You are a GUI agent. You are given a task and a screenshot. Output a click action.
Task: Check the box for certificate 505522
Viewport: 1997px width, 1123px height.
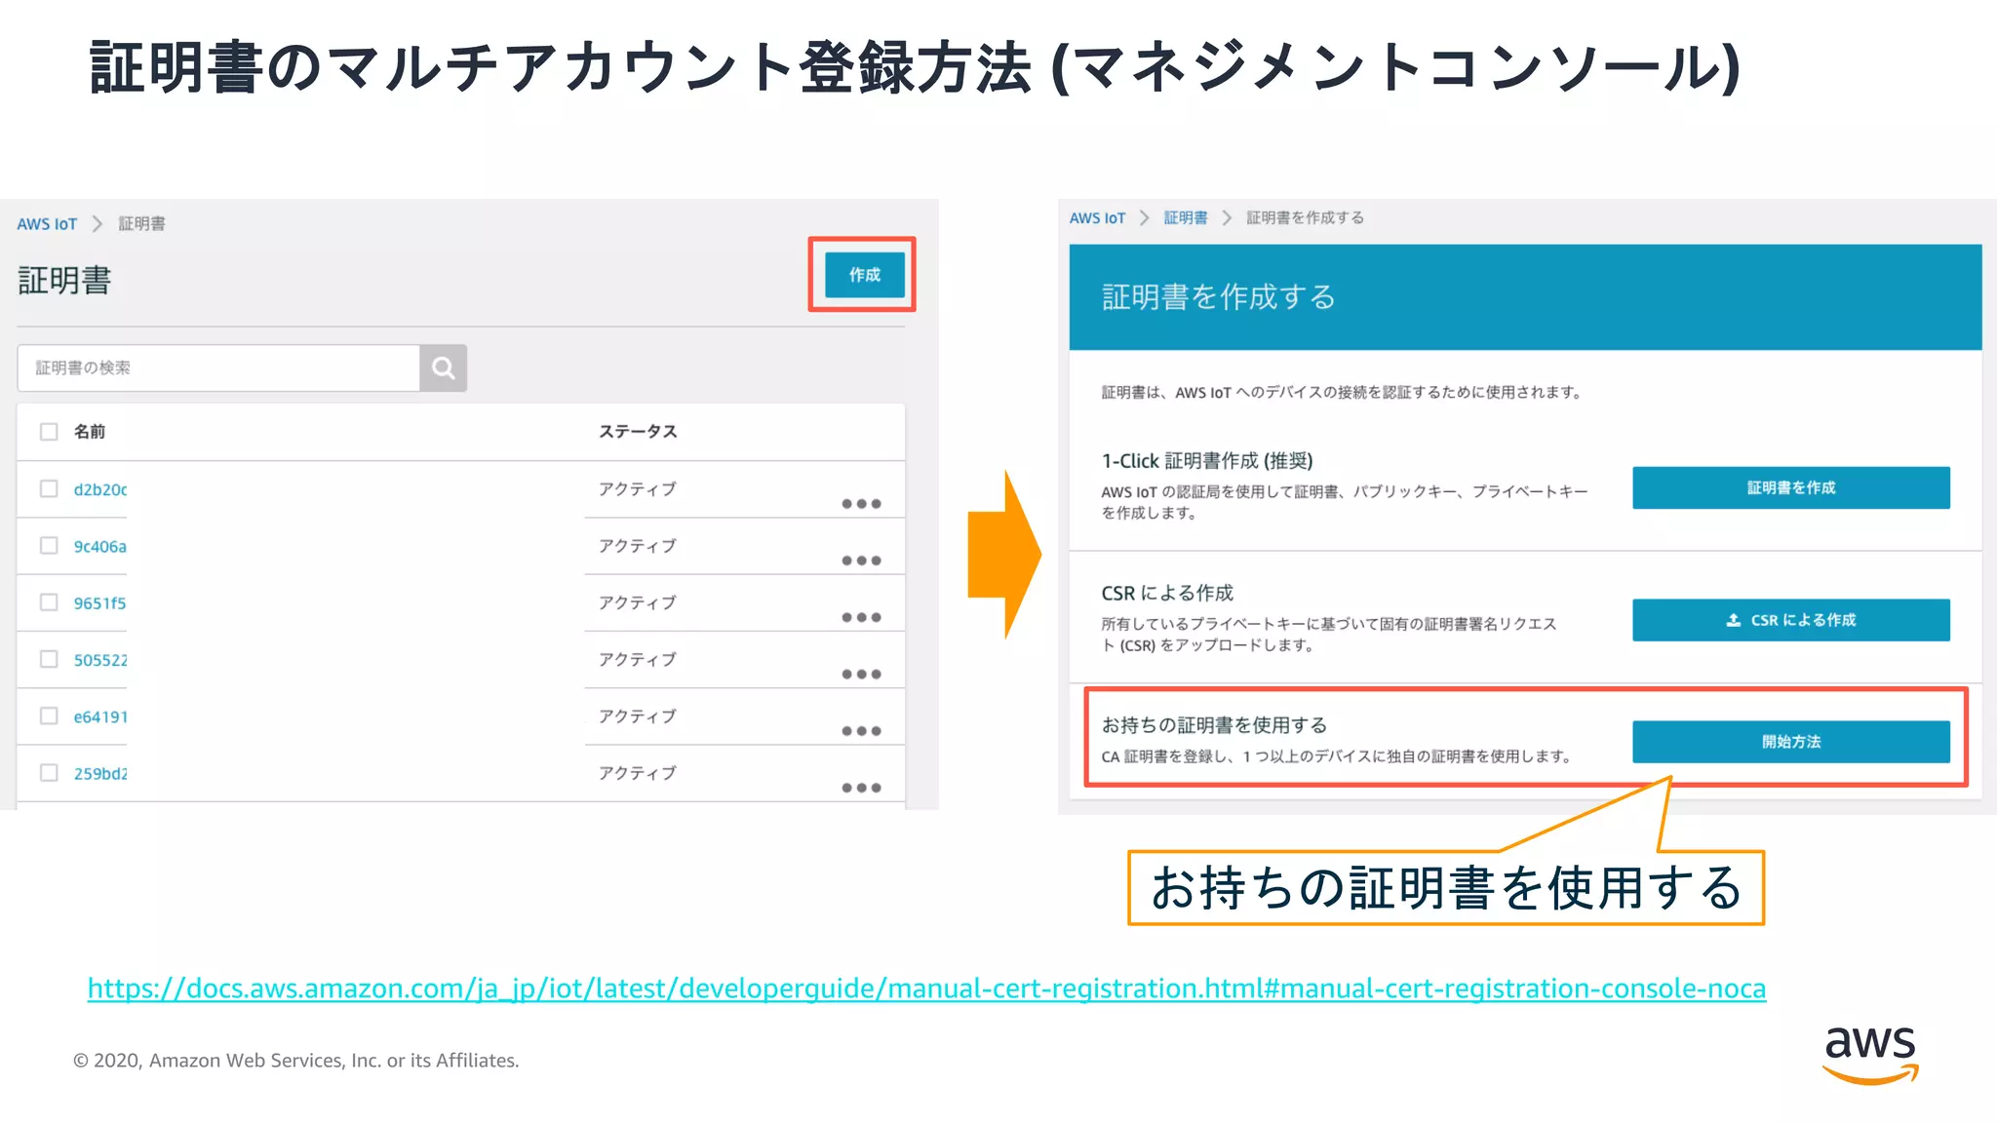pos(49,659)
